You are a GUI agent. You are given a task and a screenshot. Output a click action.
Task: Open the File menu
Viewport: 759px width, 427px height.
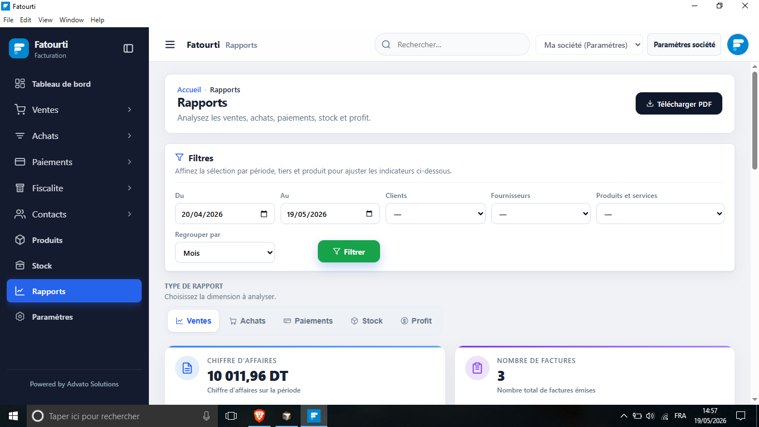8,20
